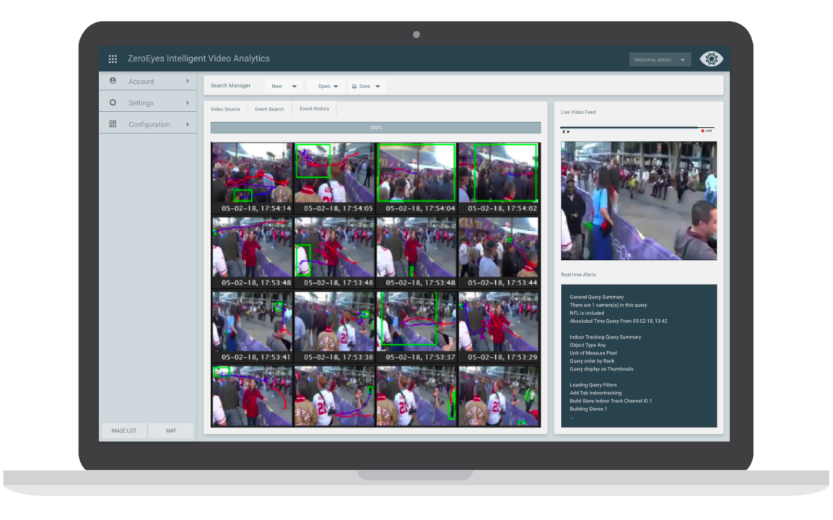
Task: Click 'Query order by Rank' line
Action: [x=592, y=361]
